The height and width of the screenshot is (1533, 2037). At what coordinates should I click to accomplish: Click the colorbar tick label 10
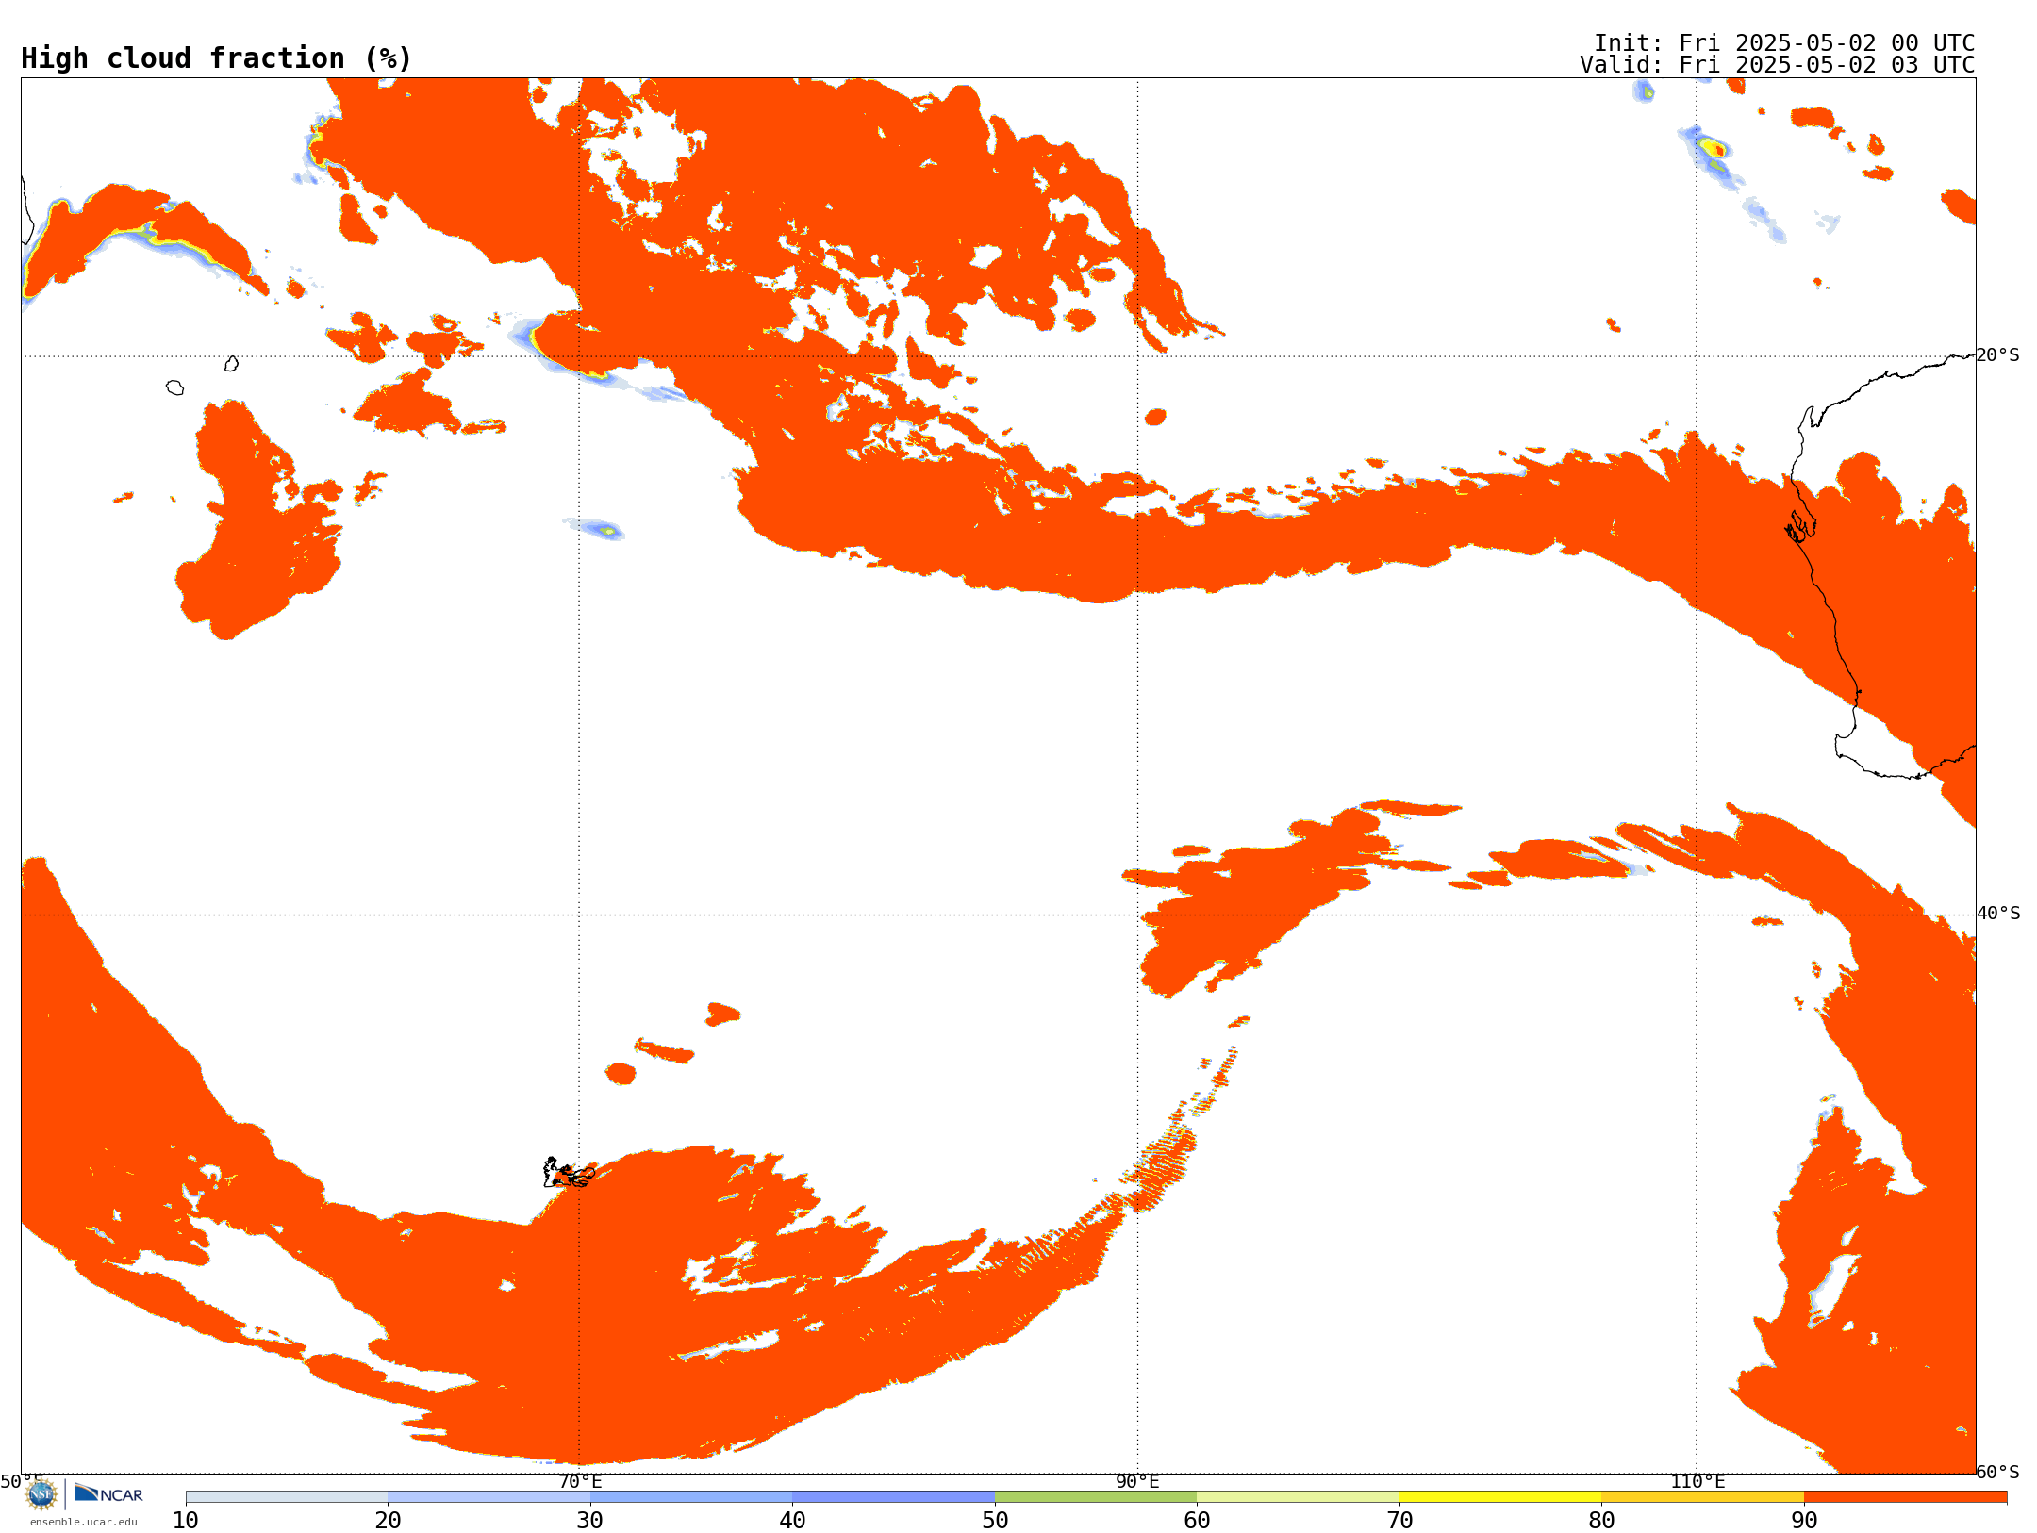click(x=186, y=1521)
